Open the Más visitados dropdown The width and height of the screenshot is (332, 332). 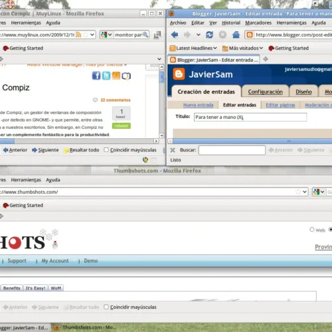point(243,48)
